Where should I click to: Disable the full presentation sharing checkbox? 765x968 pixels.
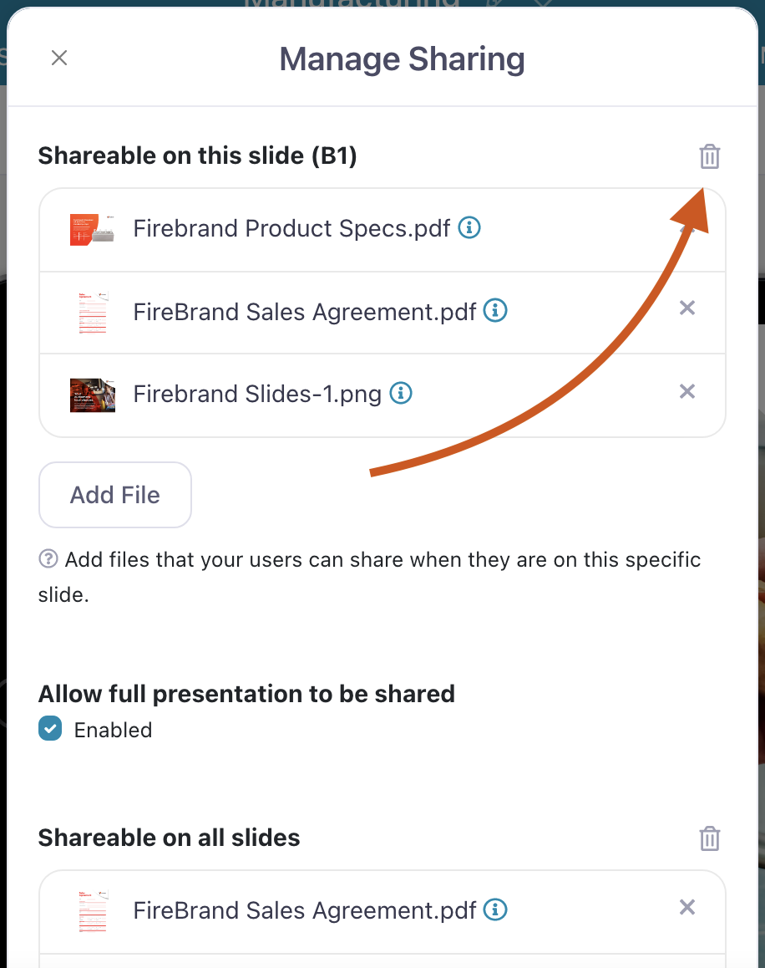click(50, 729)
